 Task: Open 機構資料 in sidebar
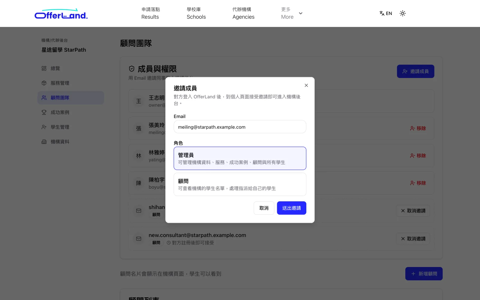point(71,142)
